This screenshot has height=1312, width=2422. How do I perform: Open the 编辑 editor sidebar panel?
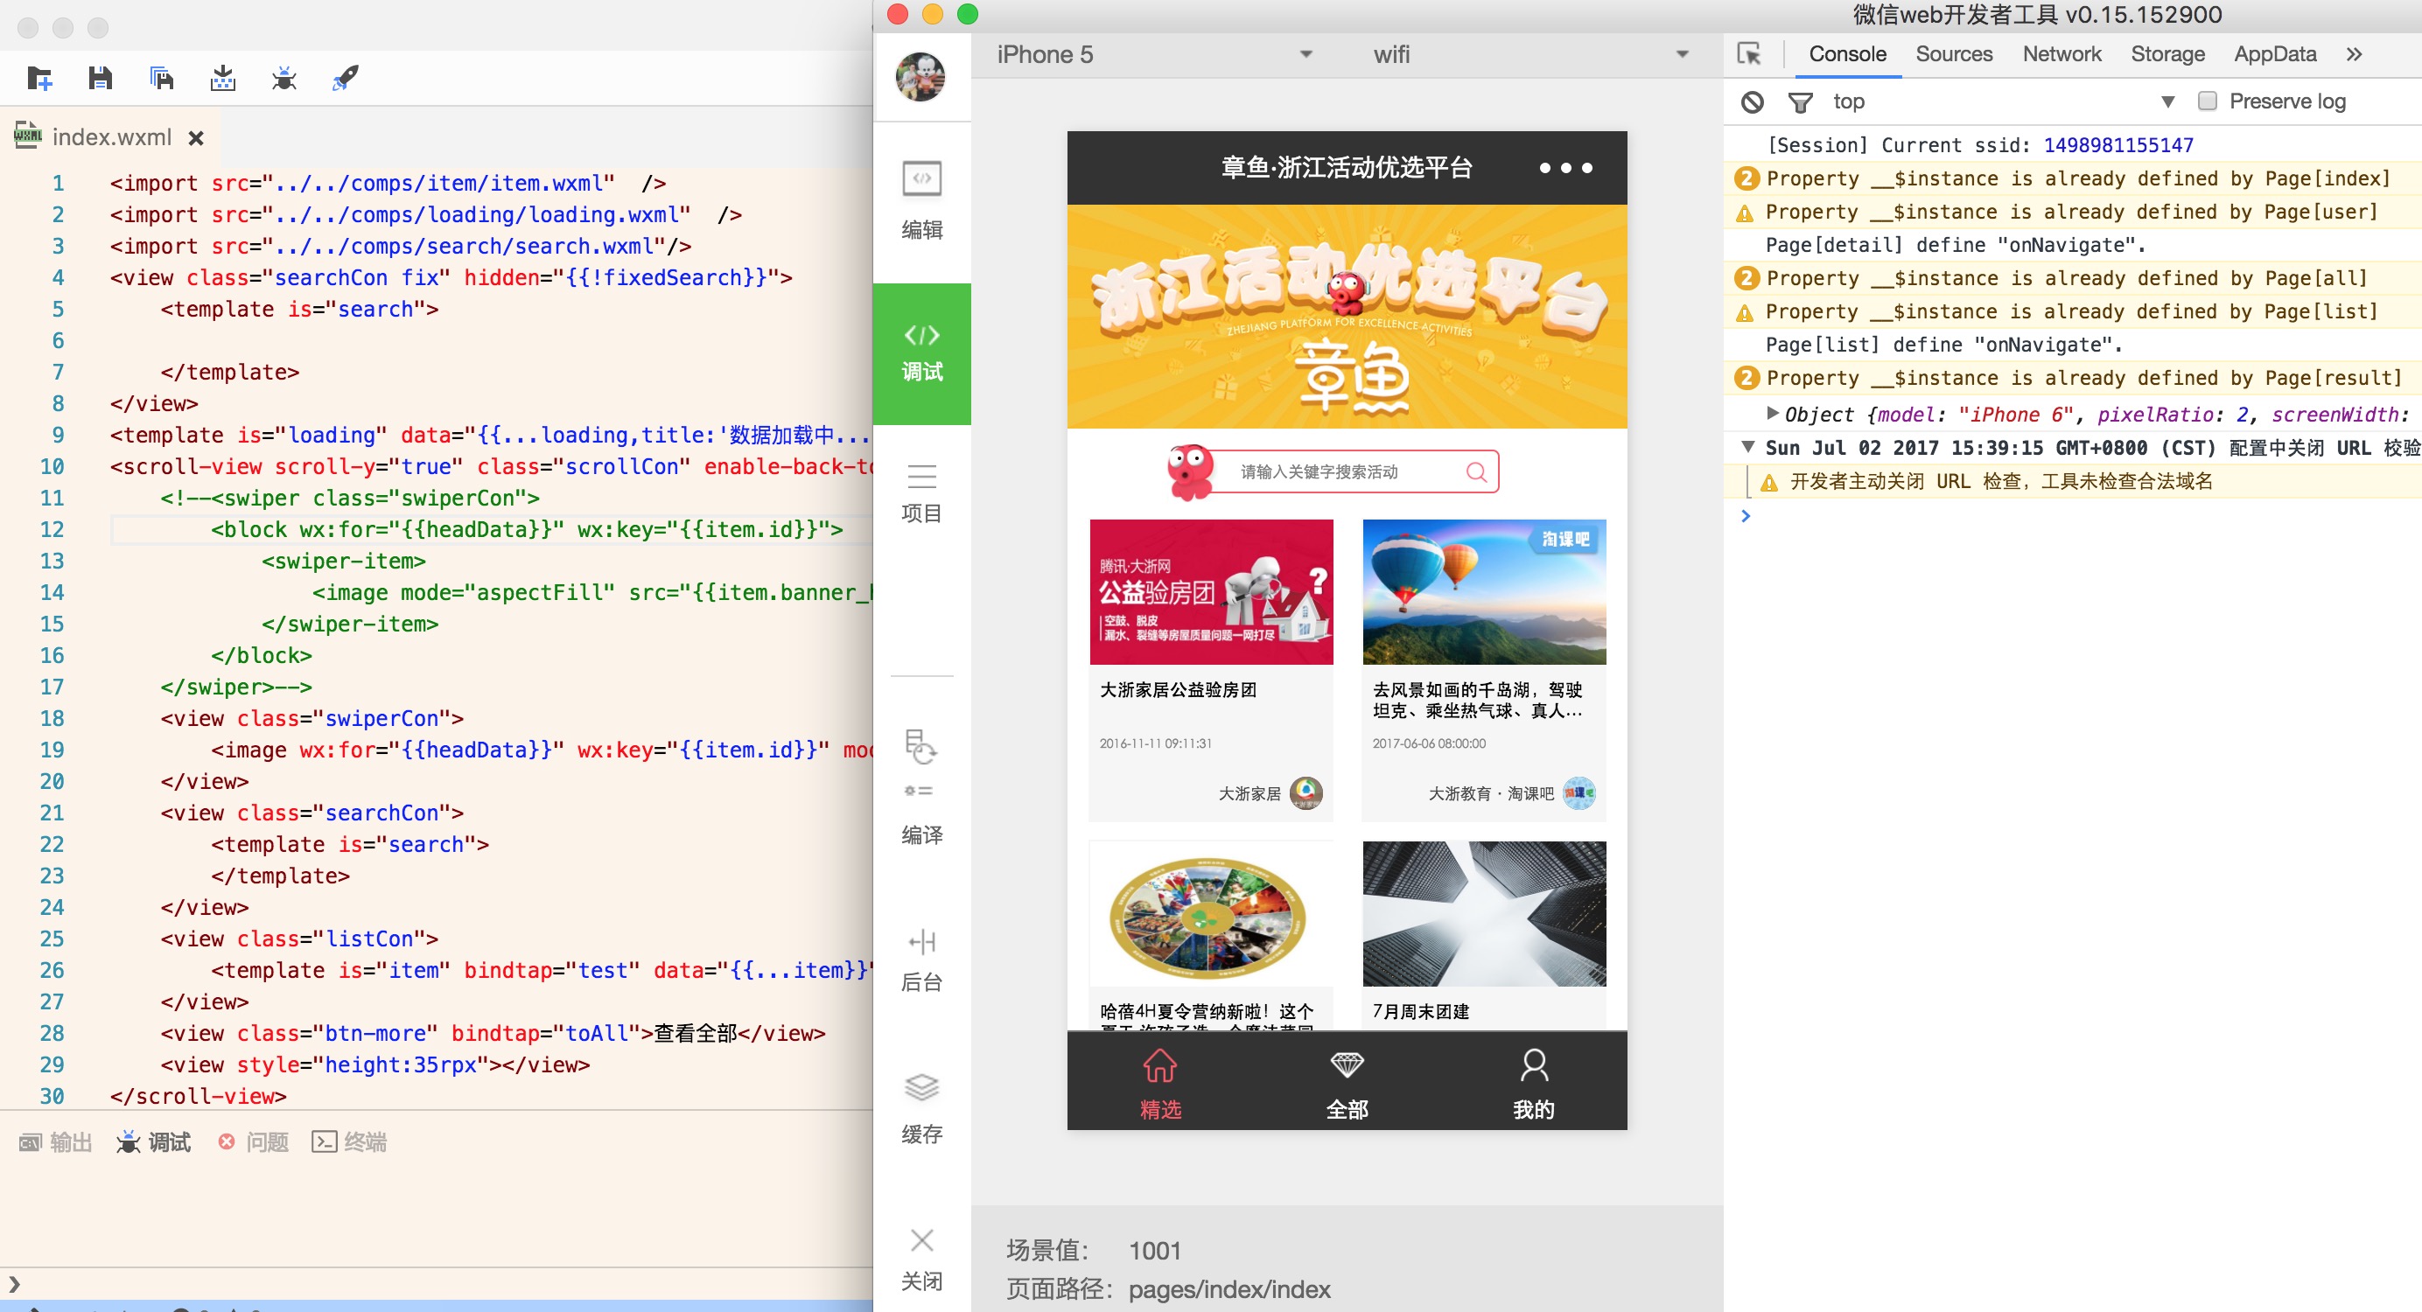tap(921, 201)
